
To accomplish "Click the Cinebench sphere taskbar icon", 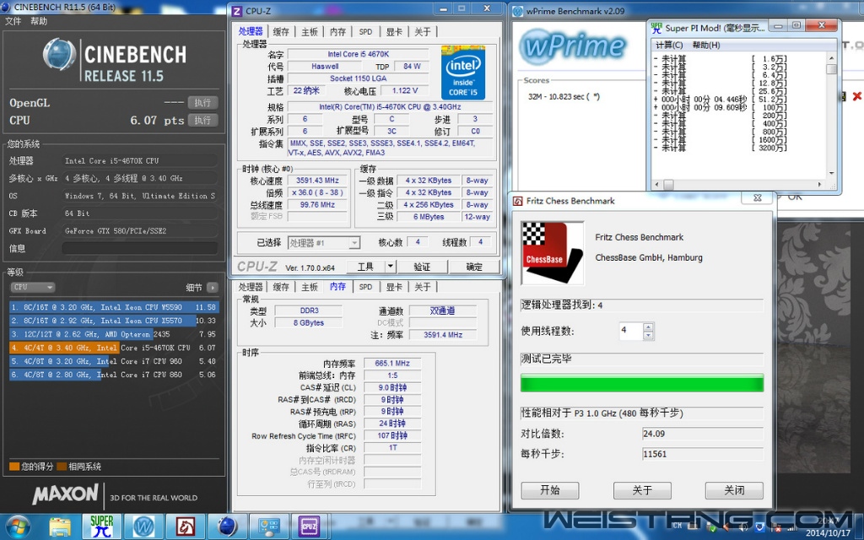I will [227, 526].
